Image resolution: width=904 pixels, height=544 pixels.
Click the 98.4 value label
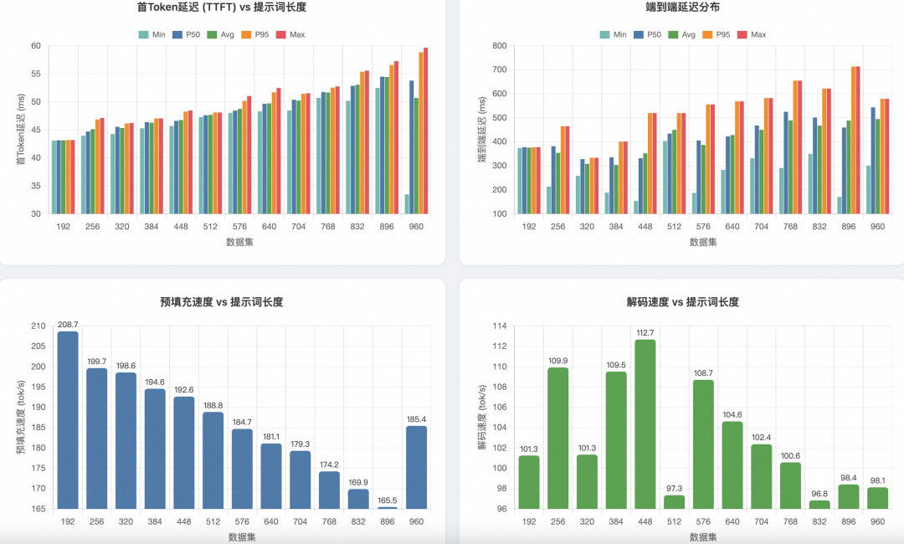click(x=849, y=478)
